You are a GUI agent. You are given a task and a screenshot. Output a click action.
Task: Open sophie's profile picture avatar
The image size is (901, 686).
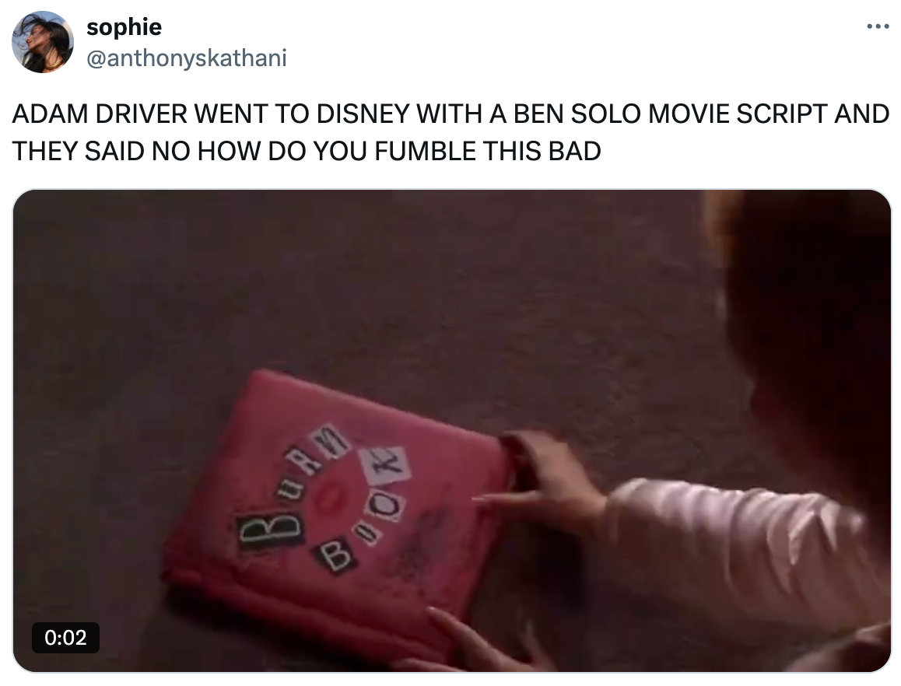point(43,42)
